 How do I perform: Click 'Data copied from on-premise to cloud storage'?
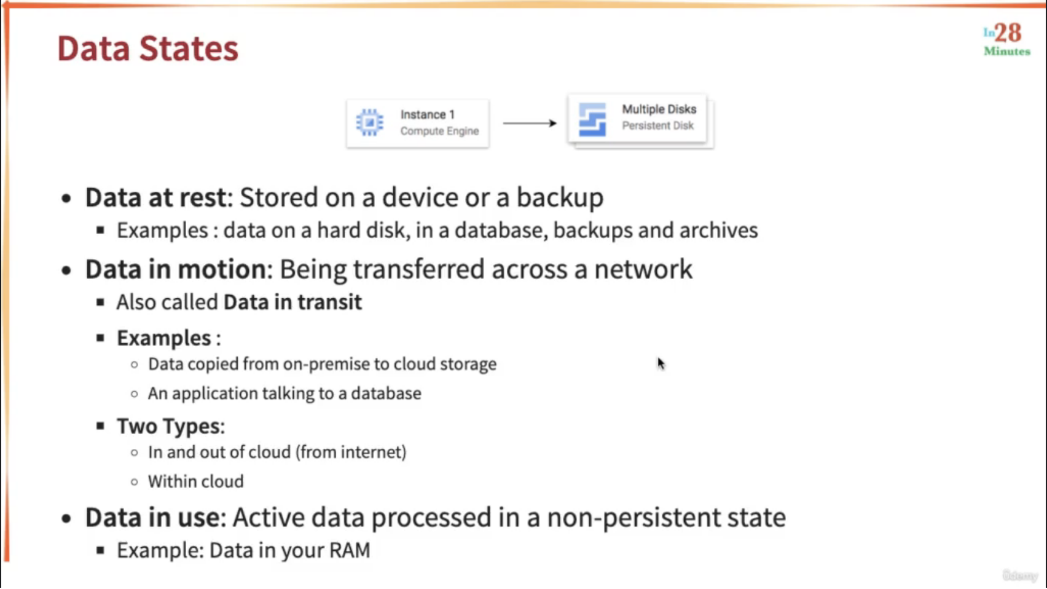pos(322,364)
